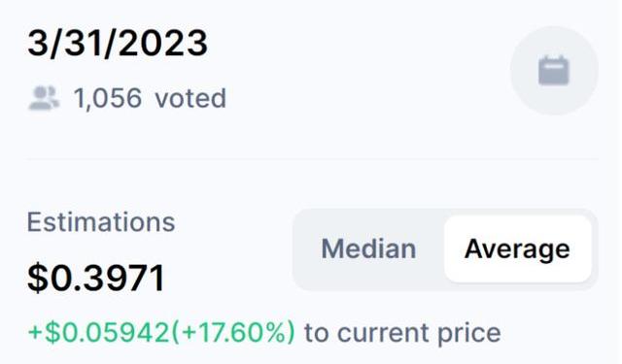Click the year 2023 in the date
622x364 pixels.
pos(162,43)
